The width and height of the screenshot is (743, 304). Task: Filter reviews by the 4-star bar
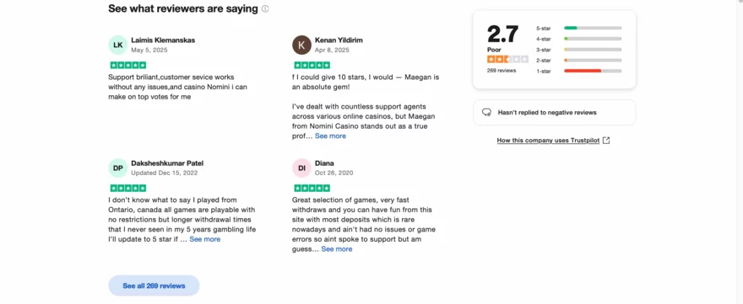click(593, 39)
